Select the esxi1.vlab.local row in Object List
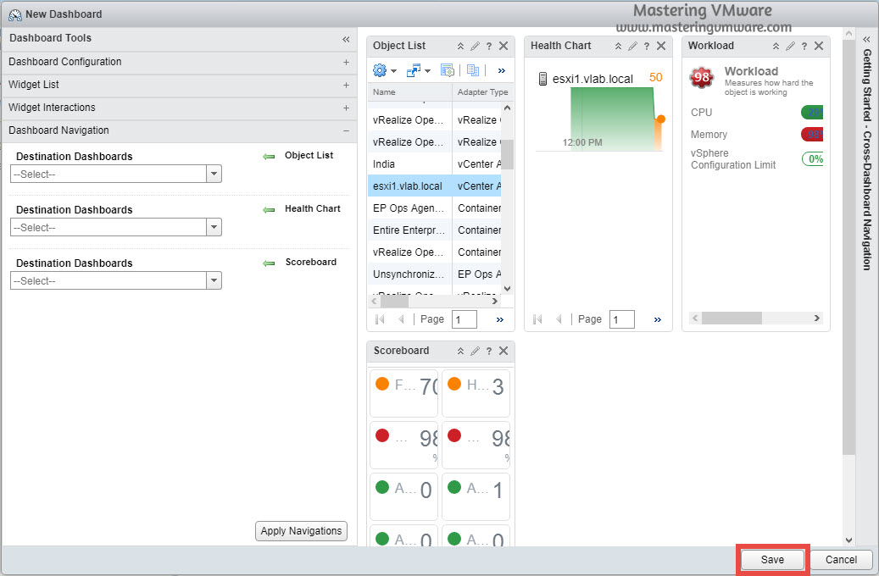This screenshot has height=576, width=879. [x=435, y=186]
